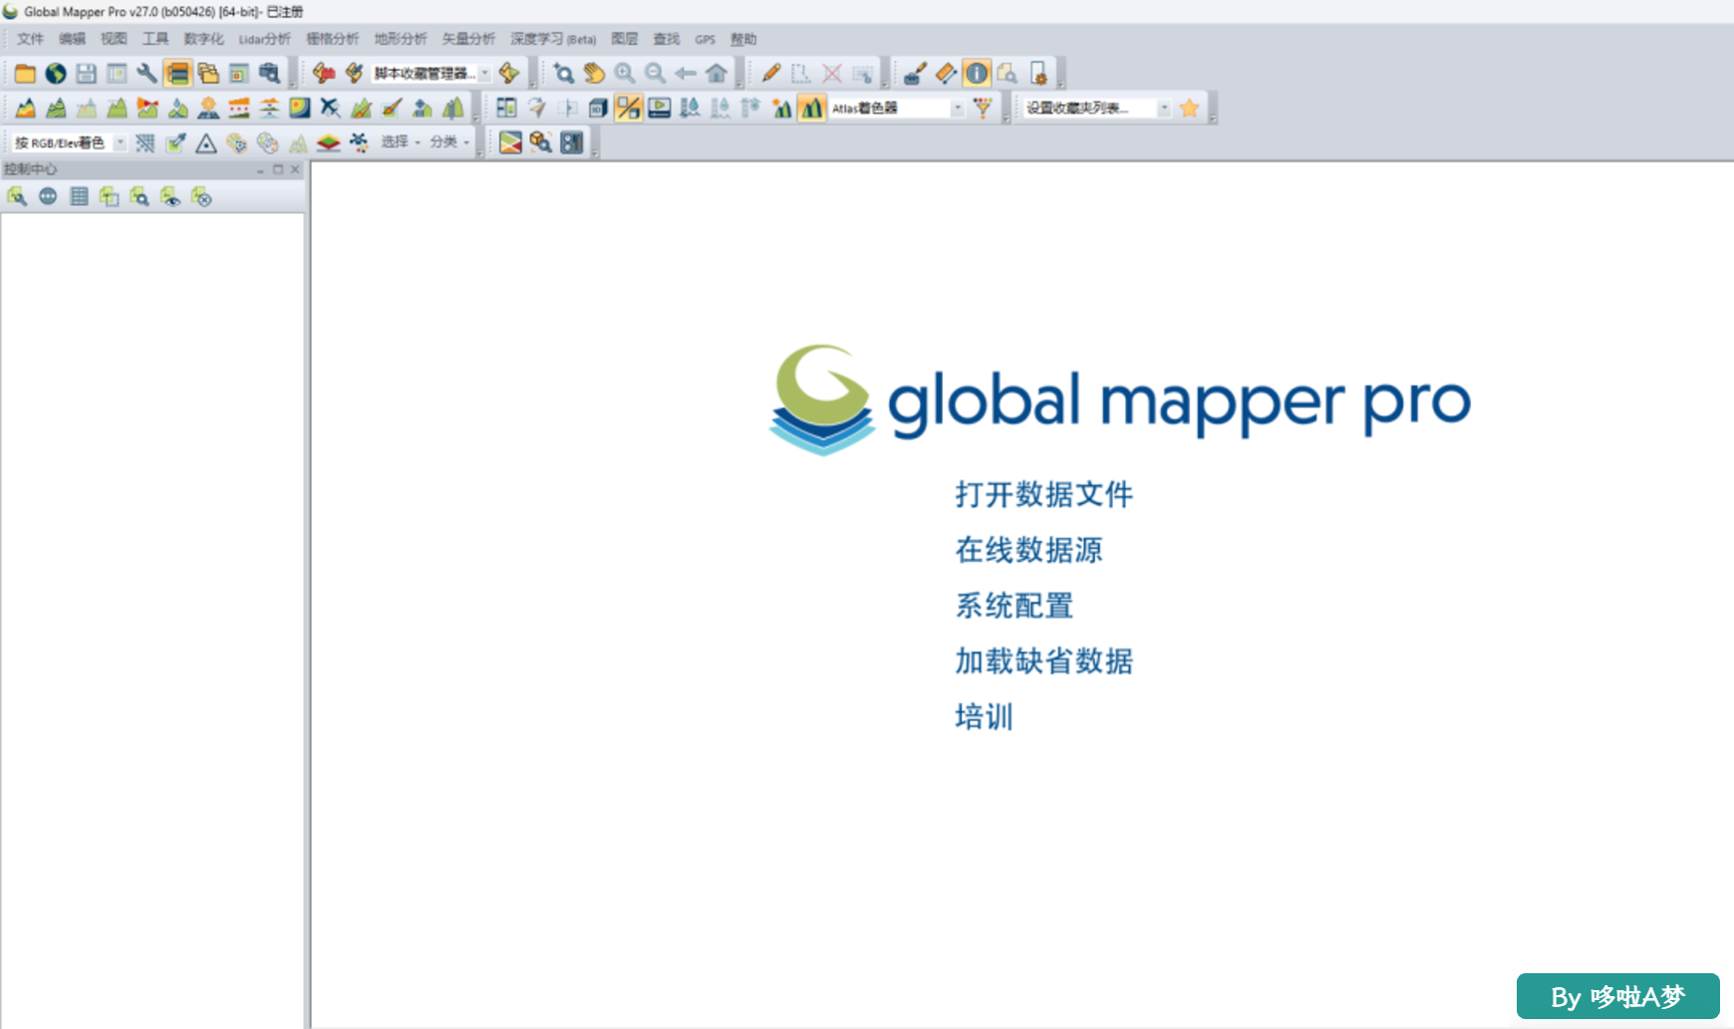Select the measure ruler tool

[x=946, y=74]
